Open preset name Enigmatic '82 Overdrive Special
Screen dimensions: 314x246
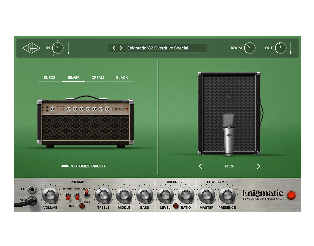coord(158,48)
